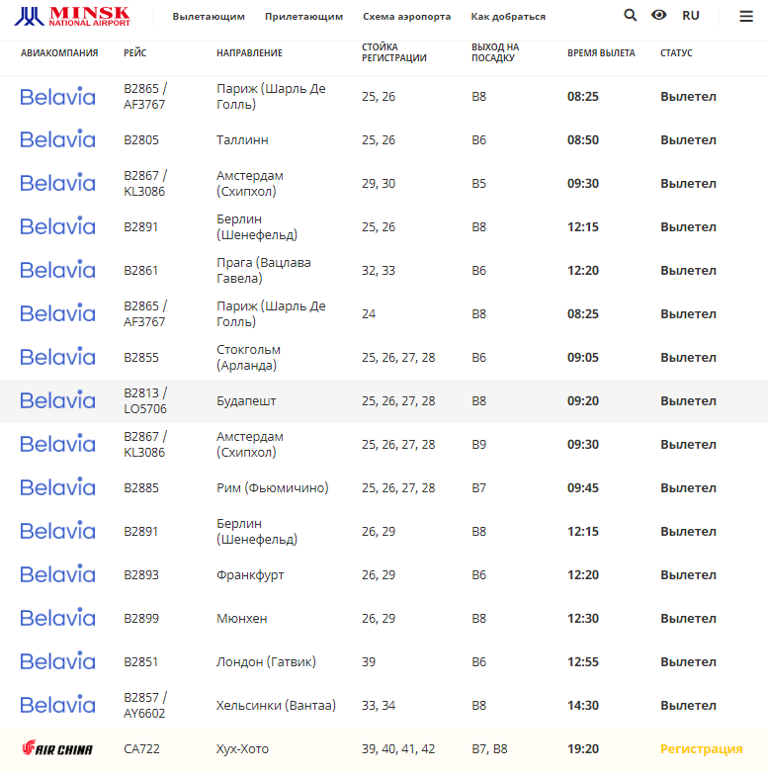Viewport: 768px width, 776px height.
Task: Open the RU language selector
Action: 691,16
